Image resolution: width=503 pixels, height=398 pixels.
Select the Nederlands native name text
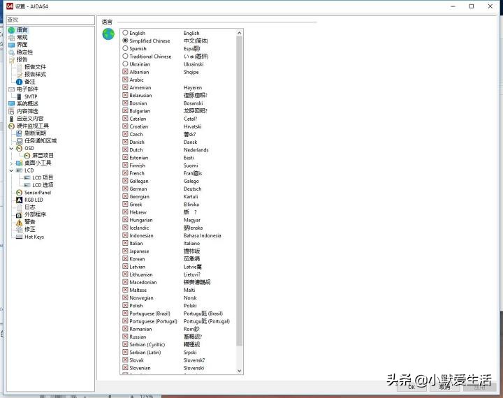[x=196, y=149]
